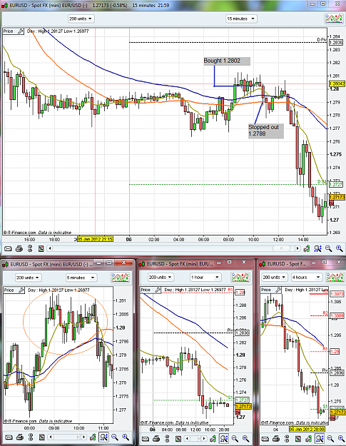Click the template icon in the 5-minute window
This screenshot has width=346, height=446.
[42, 437]
